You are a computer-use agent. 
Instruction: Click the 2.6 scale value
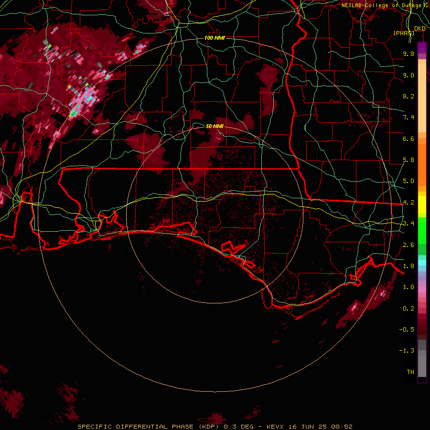tap(408, 245)
